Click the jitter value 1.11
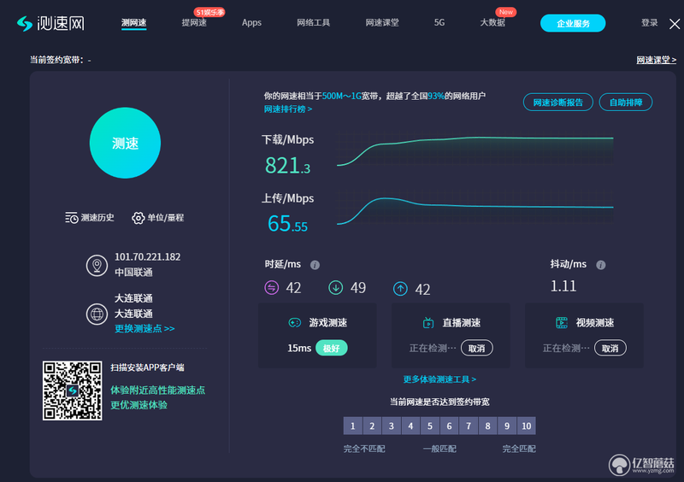Image resolution: width=684 pixels, height=482 pixels. [x=563, y=286]
